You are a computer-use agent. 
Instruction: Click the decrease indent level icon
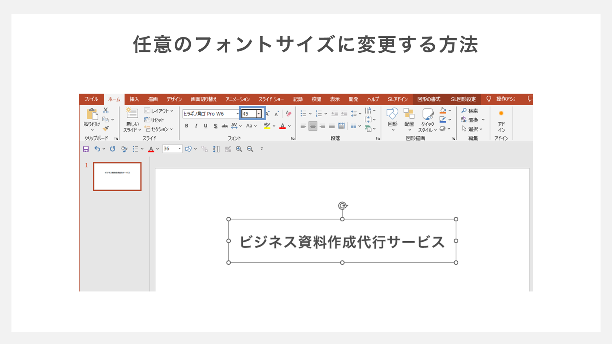(x=334, y=114)
